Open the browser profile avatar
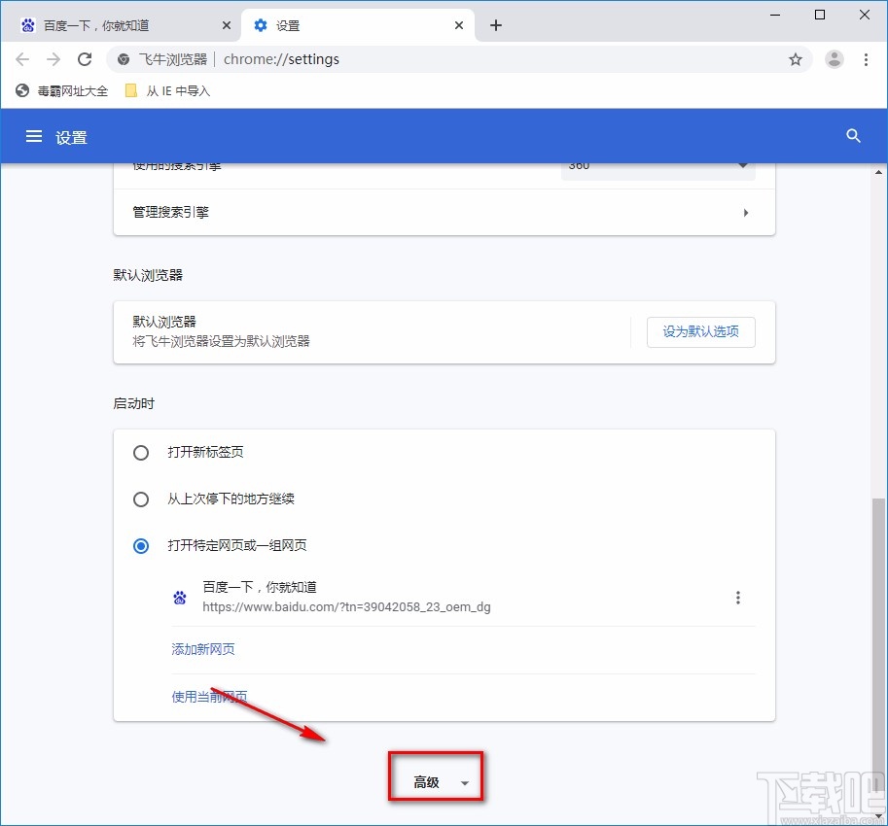 pyautogui.click(x=835, y=59)
